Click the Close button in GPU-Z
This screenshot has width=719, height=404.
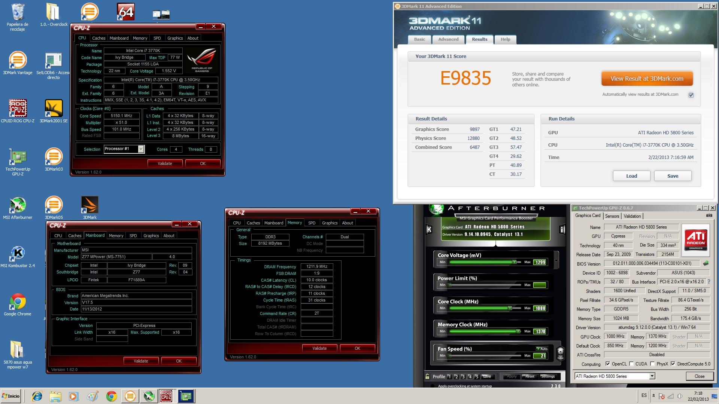(x=699, y=376)
